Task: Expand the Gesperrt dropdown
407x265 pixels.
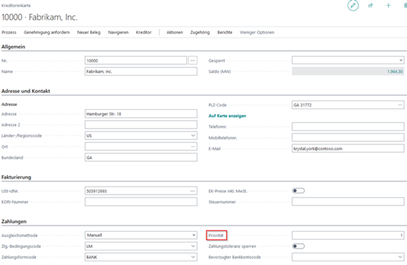Action: coord(400,60)
